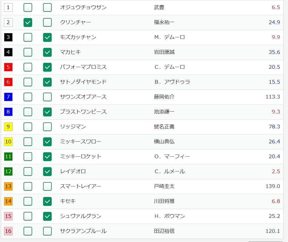The width and height of the screenshot is (288, 242).
Task: Click the blue number 7 badge
Action: (x=8, y=97)
